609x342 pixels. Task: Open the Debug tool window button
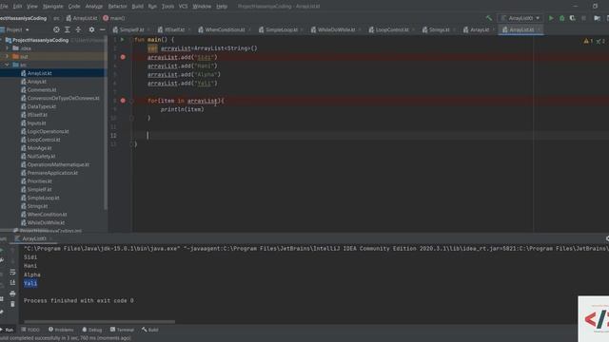pyautogui.click(x=92, y=330)
